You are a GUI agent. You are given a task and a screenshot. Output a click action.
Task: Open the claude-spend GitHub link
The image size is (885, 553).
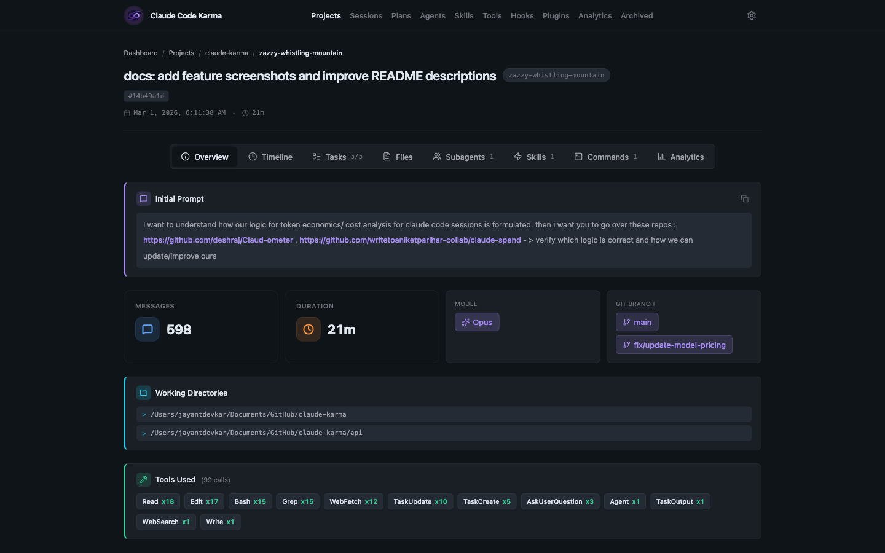point(410,240)
